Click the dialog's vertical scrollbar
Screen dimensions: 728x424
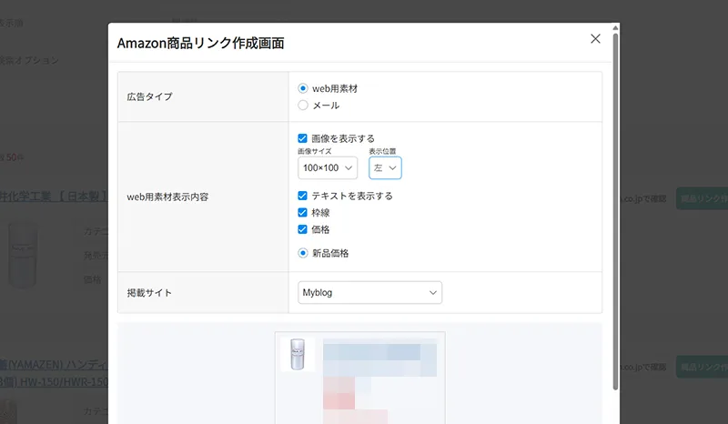coord(615,211)
